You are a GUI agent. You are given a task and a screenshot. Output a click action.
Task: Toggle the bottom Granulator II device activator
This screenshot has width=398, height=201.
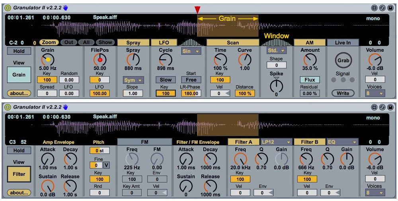pyautogui.click(x=8, y=107)
